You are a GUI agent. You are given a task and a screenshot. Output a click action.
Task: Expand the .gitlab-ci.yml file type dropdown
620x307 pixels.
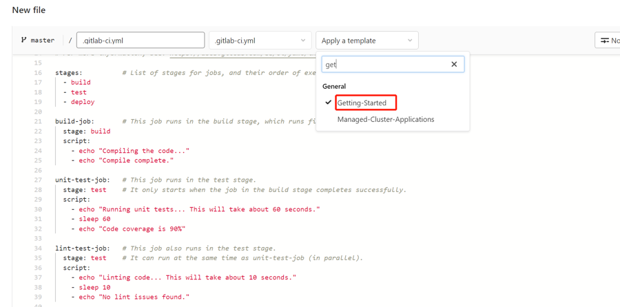pyautogui.click(x=260, y=41)
